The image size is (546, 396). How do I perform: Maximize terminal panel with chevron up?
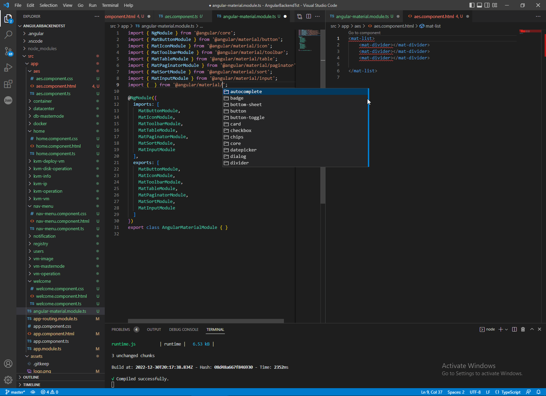click(x=531, y=329)
